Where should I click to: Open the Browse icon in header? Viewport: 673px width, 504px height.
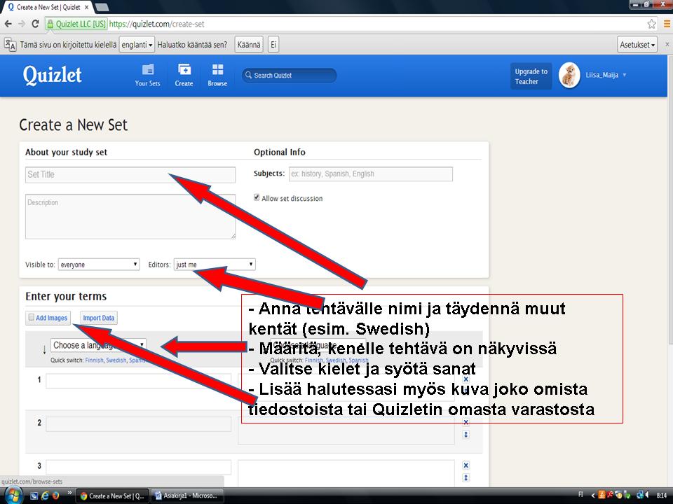(217, 75)
